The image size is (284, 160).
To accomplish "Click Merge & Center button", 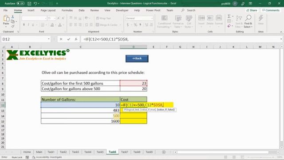I will pyautogui.click(x=106, y=25).
